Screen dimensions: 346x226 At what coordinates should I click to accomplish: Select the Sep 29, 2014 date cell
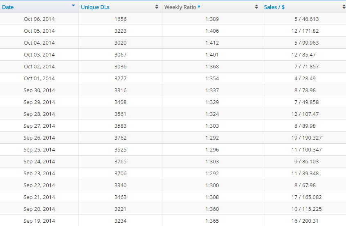coord(39,102)
